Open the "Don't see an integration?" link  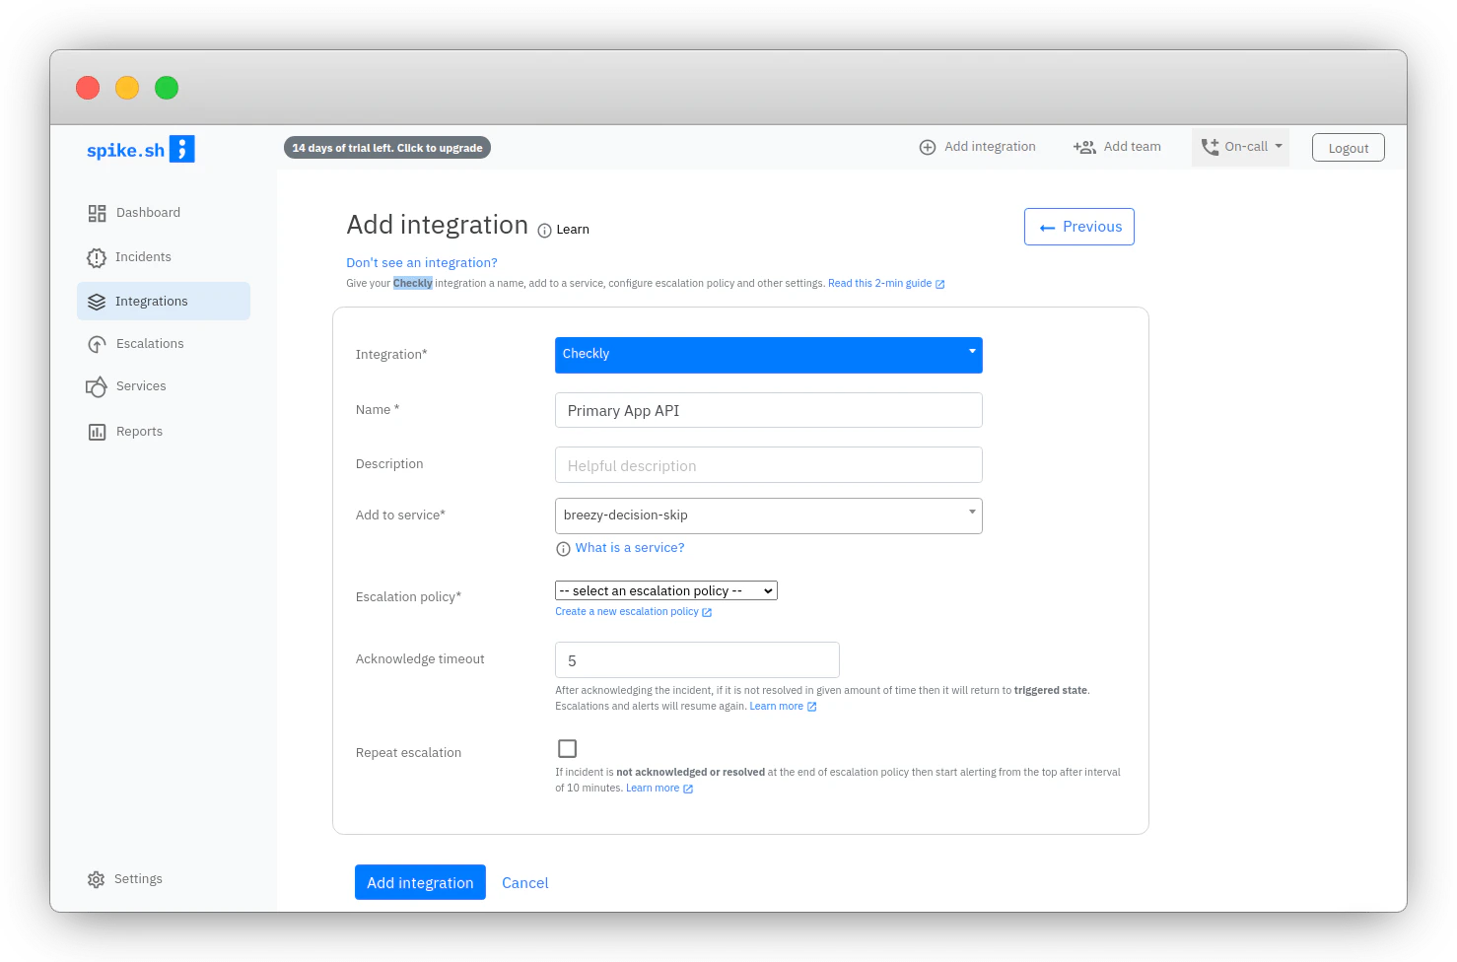(x=422, y=263)
